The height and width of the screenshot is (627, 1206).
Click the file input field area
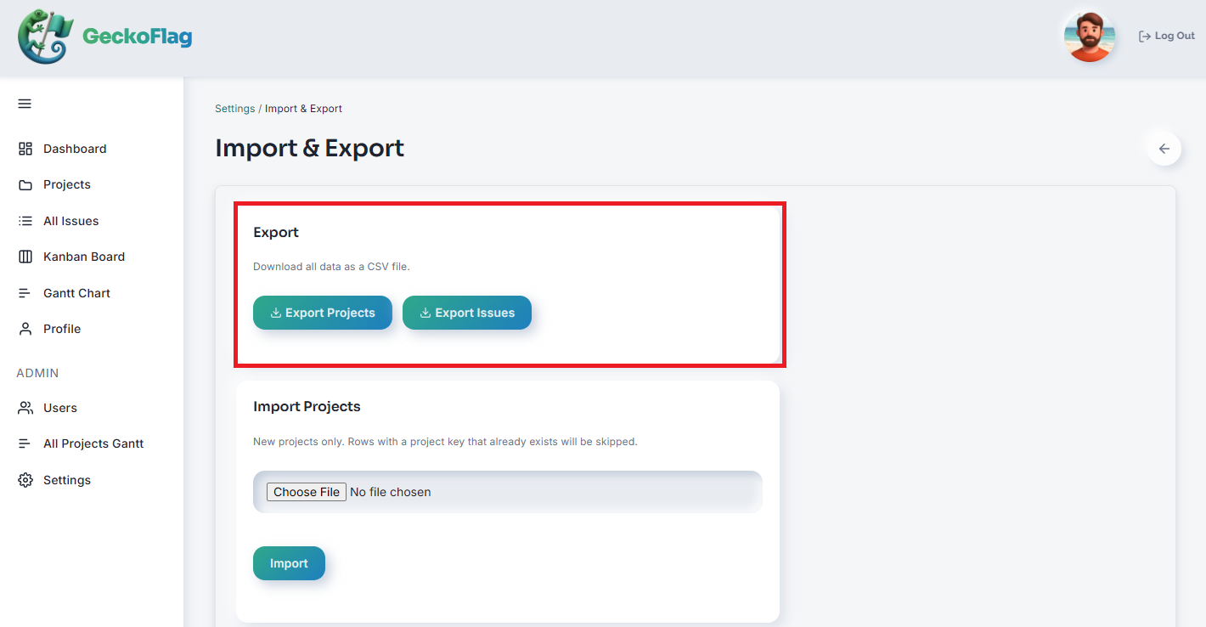508,492
